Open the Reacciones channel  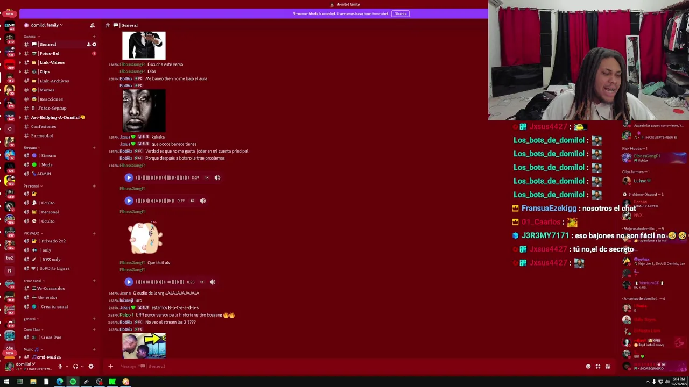51,99
